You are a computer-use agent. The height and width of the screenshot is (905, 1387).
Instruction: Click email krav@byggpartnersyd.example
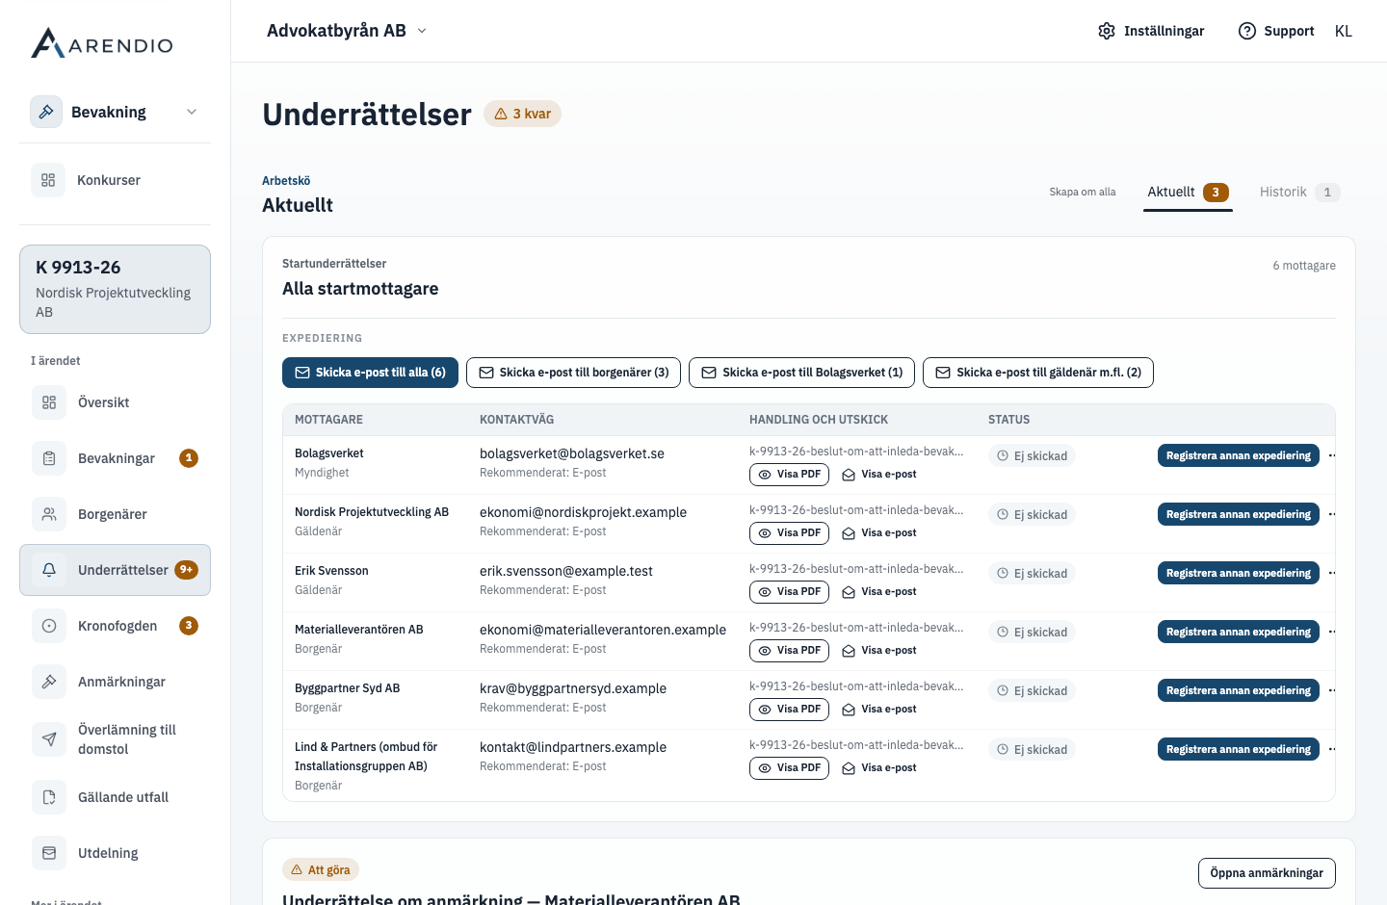point(573,688)
